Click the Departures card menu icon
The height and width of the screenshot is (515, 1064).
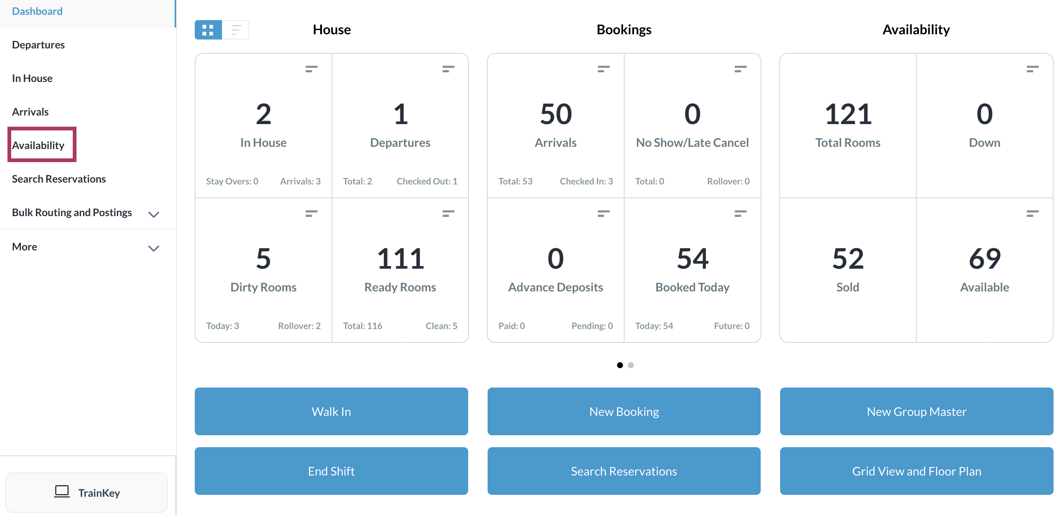point(448,69)
